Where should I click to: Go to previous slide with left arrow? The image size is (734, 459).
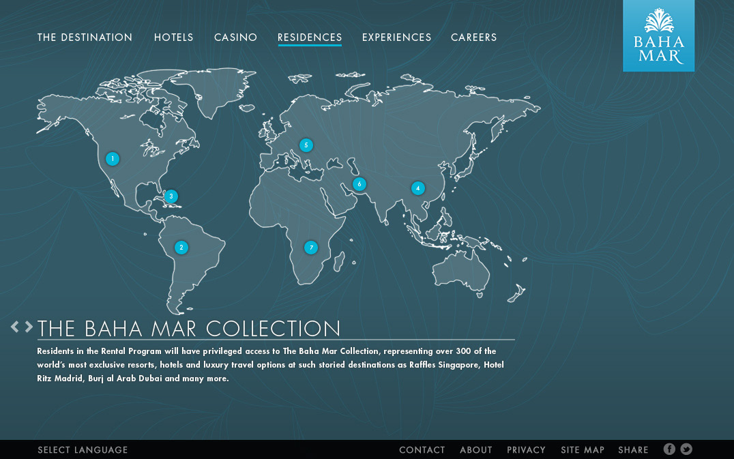[15, 327]
